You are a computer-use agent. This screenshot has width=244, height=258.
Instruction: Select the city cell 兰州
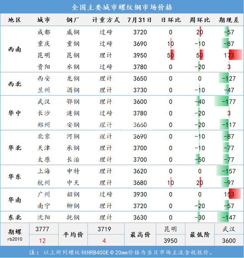point(44,90)
